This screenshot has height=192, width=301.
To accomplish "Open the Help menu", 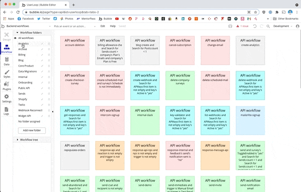I will 113,26.
